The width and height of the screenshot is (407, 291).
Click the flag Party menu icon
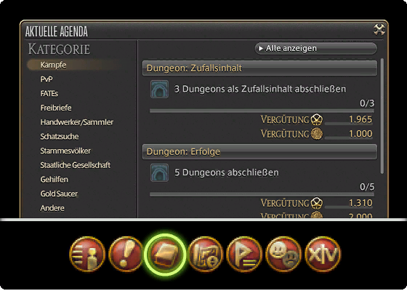pos(244,254)
